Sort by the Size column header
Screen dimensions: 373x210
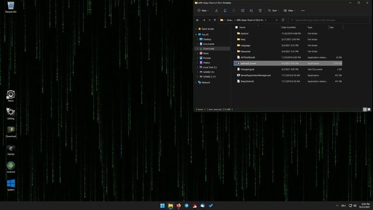[332, 27]
